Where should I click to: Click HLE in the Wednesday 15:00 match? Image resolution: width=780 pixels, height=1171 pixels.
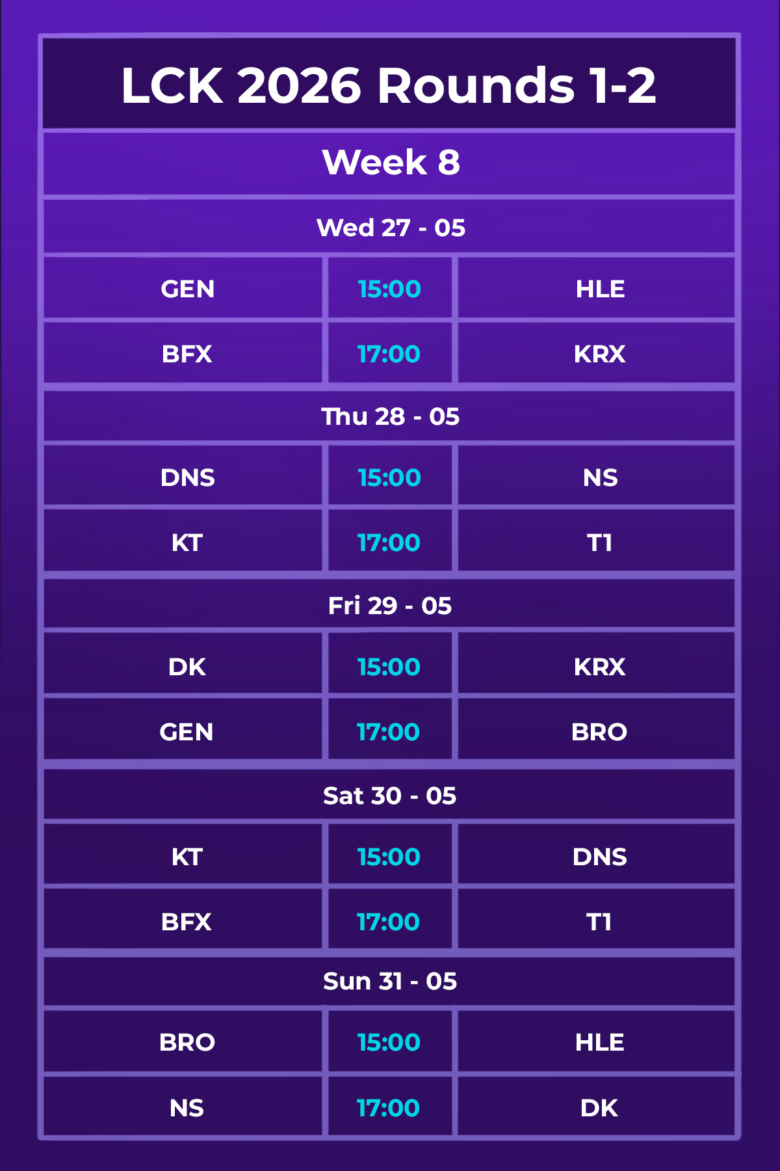click(600, 289)
